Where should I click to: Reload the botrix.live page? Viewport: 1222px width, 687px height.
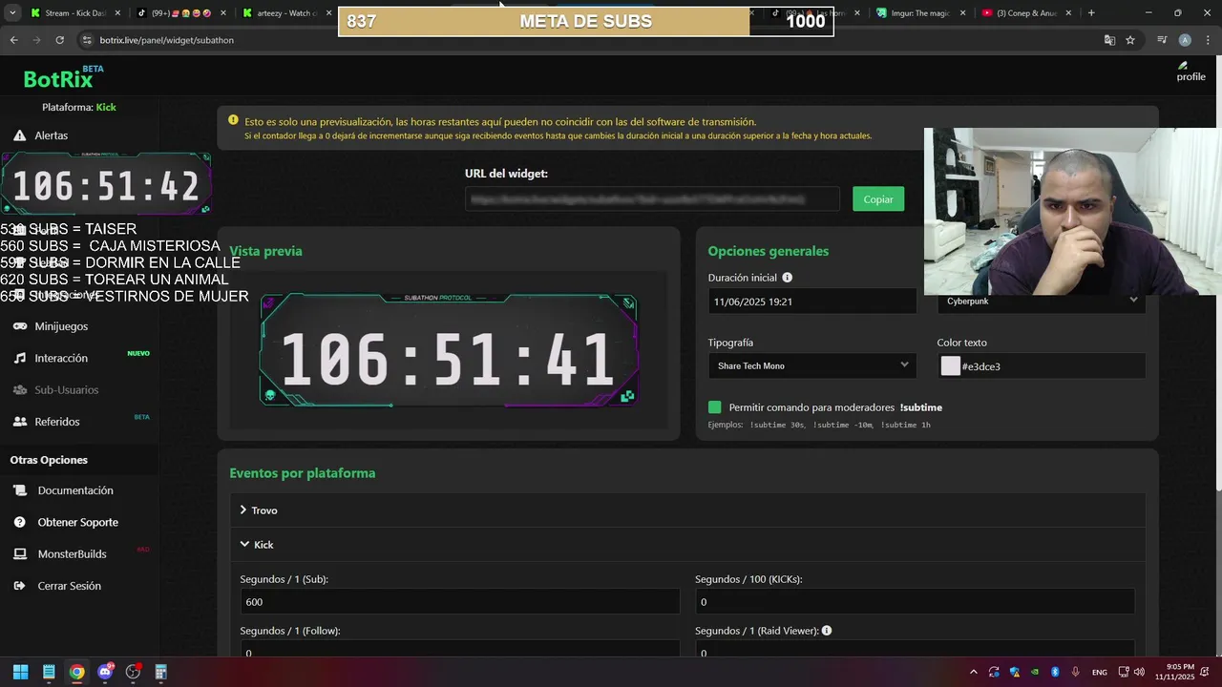coord(59,40)
